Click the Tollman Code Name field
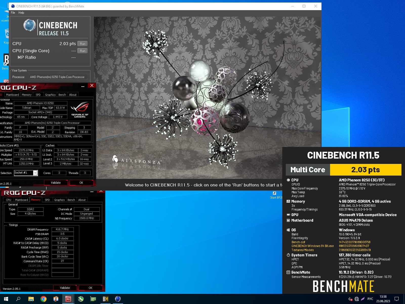Screen dimensions: 405x304 pos(27,108)
